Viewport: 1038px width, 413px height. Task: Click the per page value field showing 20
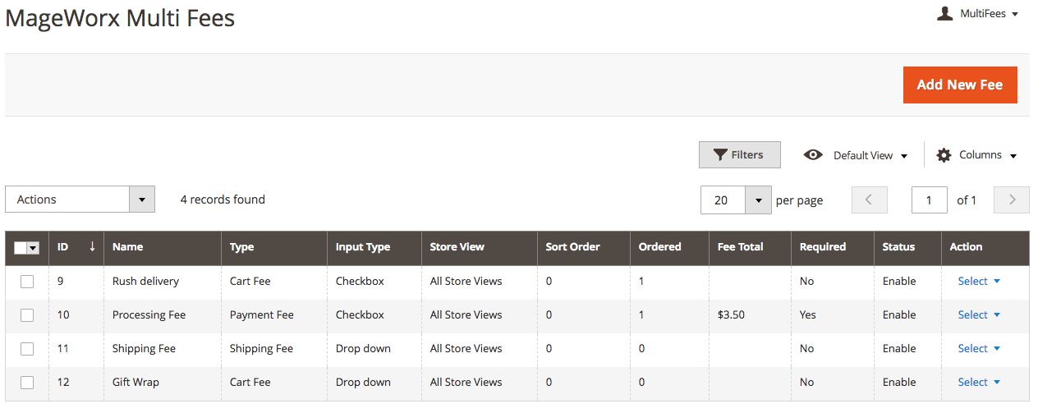coord(723,200)
